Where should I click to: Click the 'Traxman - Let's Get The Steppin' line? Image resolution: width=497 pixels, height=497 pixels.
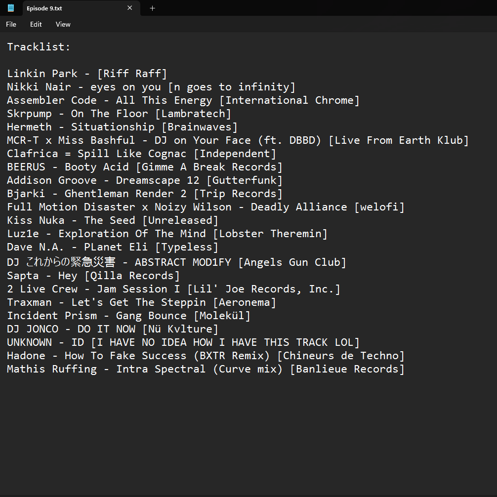pos(141,302)
